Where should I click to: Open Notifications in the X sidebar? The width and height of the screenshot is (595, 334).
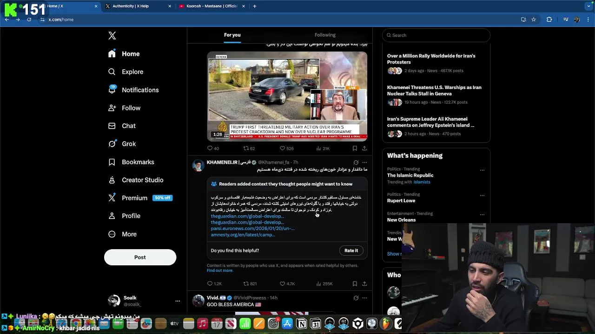click(x=133, y=90)
